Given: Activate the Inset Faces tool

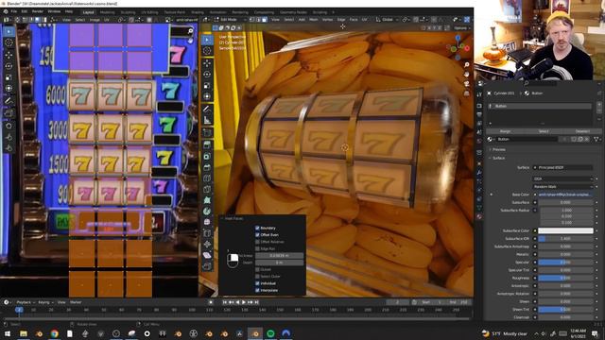Looking at the screenshot, I should (x=207, y=156).
